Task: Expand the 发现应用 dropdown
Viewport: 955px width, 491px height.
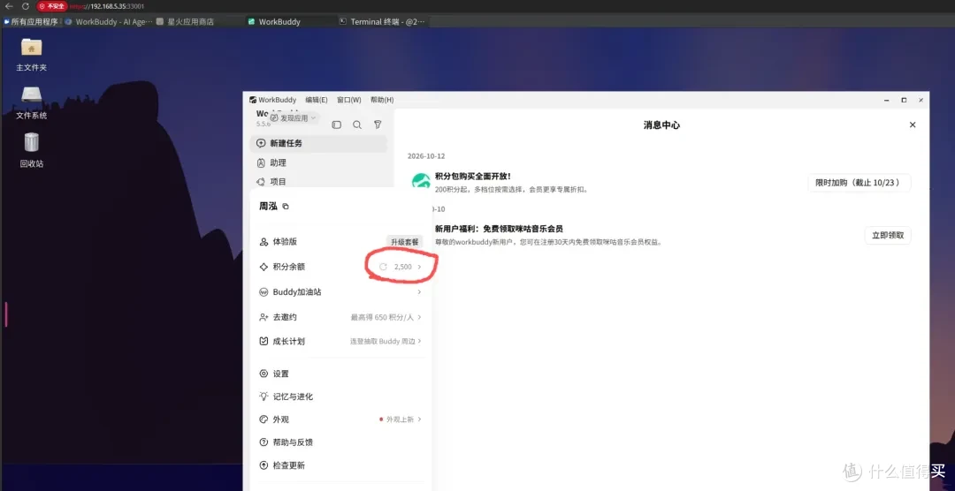Action: coord(294,118)
